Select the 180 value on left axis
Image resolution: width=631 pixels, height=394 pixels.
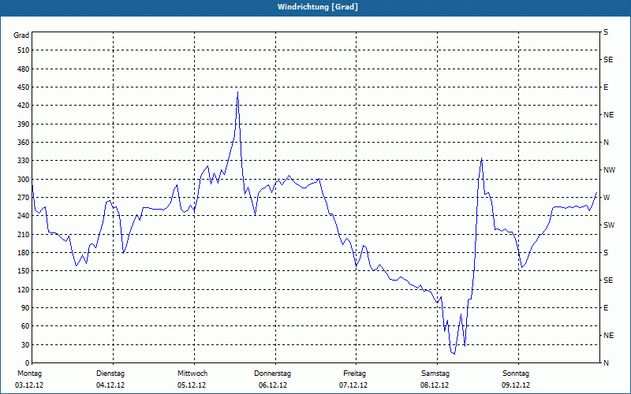coord(24,253)
